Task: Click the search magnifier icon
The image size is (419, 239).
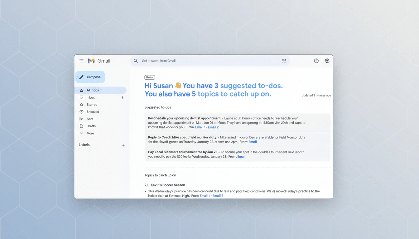Action: tap(136, 61)
